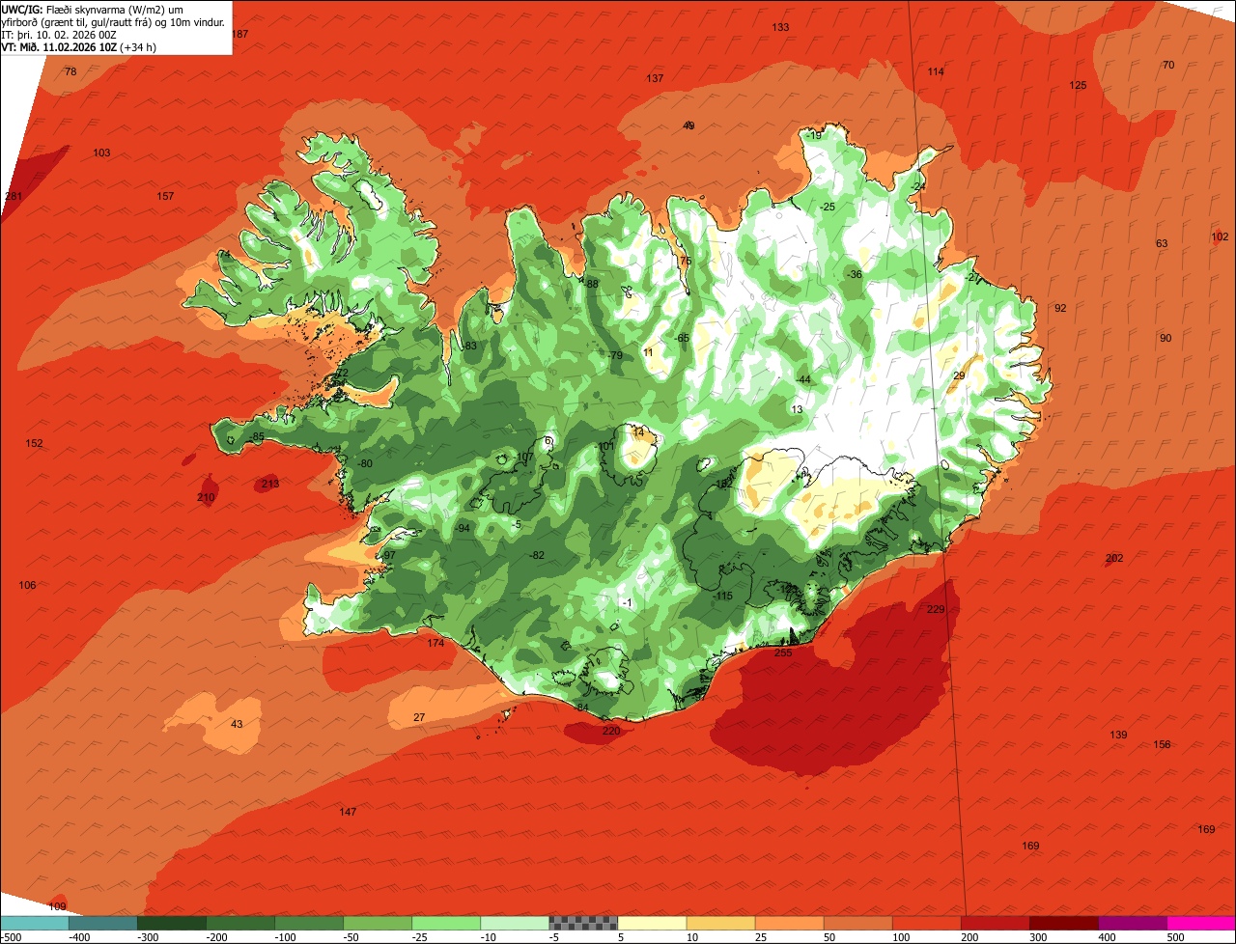Click the purple legend swatch between 400 and 500
This screenshot has height=944, width=1236.
1133,923
